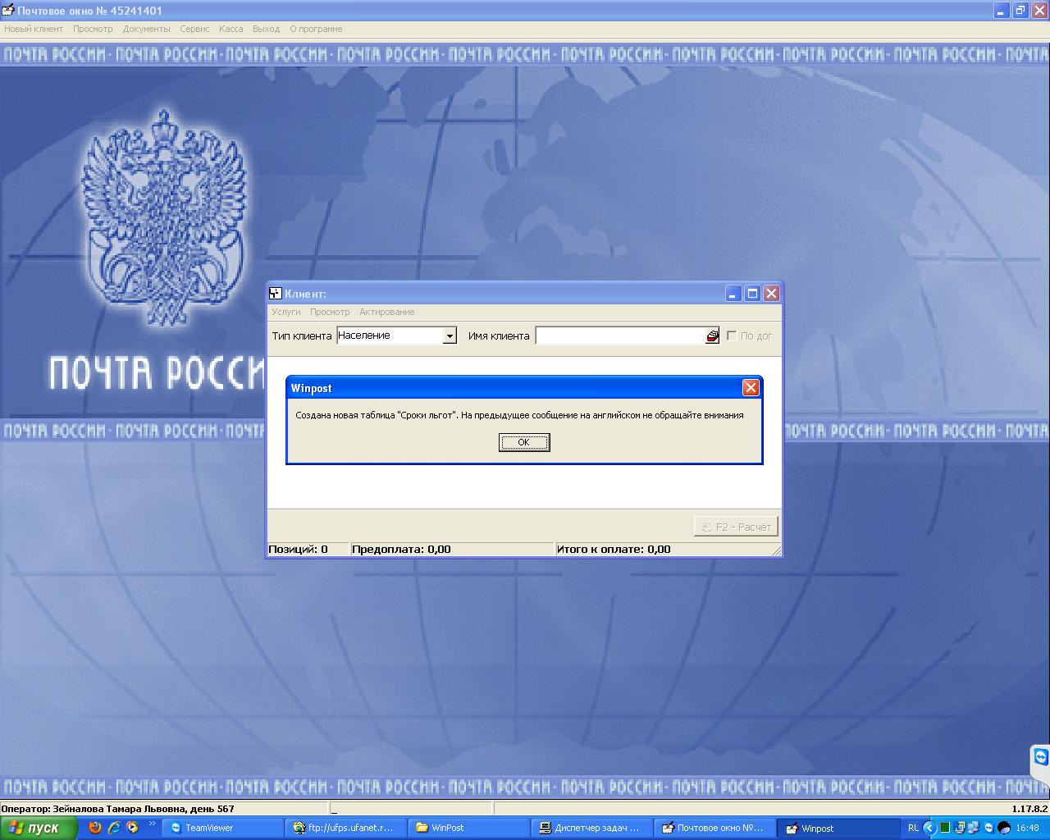Open Просмотр menu in Клиент window
This screenshot has width=1050, height=840.
pos(330,312)
